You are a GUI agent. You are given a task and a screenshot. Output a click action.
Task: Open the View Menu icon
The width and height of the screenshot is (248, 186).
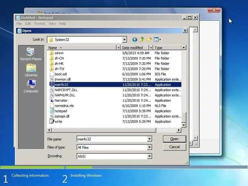point(157,40)
